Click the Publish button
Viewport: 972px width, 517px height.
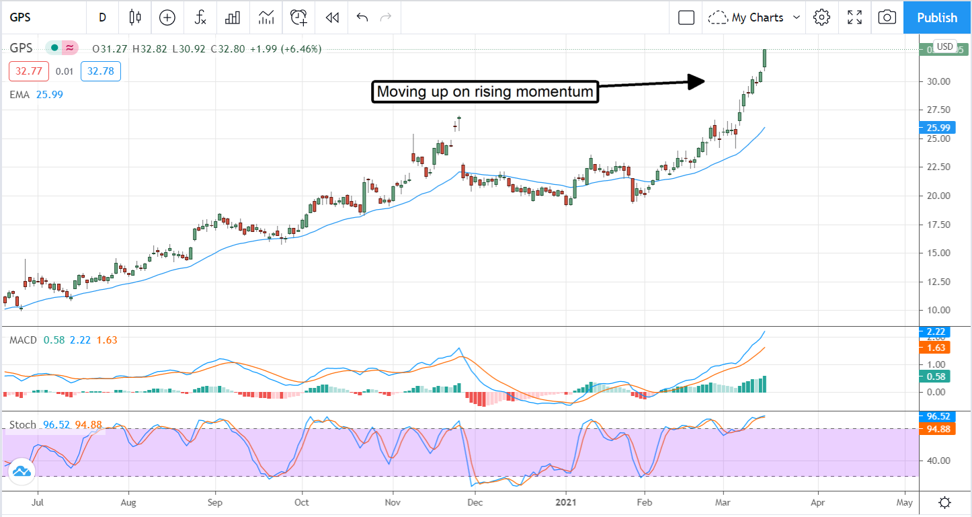click(x=937, y=17)
